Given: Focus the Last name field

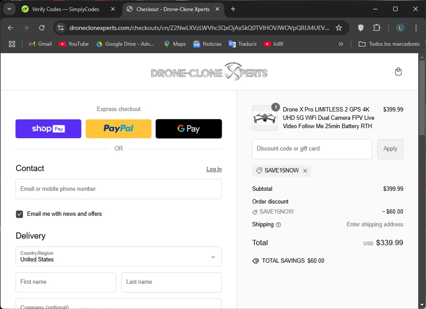Looking at the screenshot, I should (171, 282).
